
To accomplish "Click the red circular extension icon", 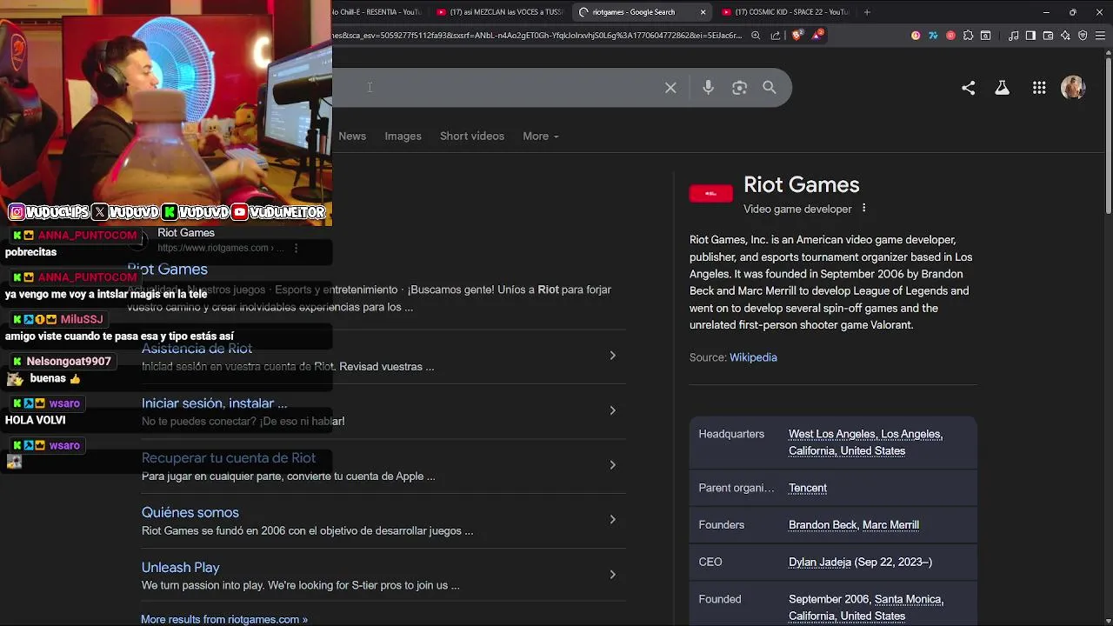I will click(950, 36).
